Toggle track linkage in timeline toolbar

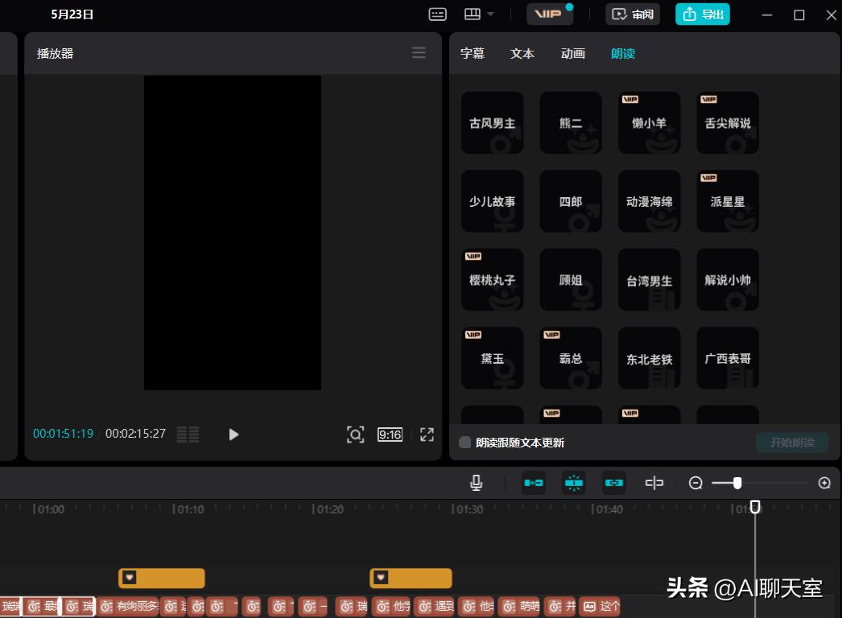[x=614, y=483]
